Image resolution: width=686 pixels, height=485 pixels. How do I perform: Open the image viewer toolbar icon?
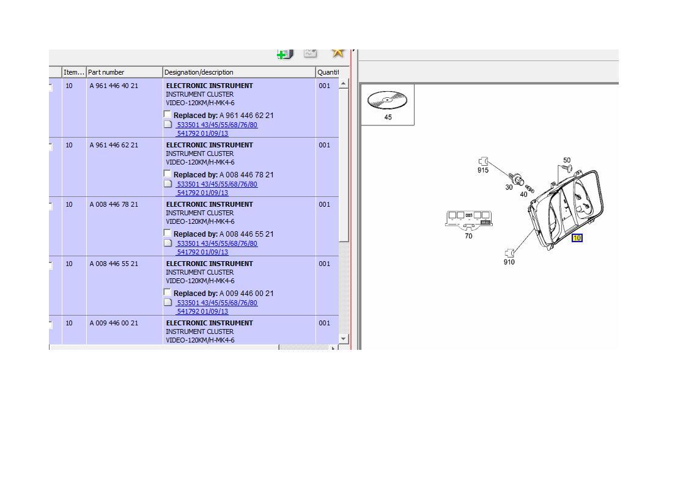pos(310,54)
